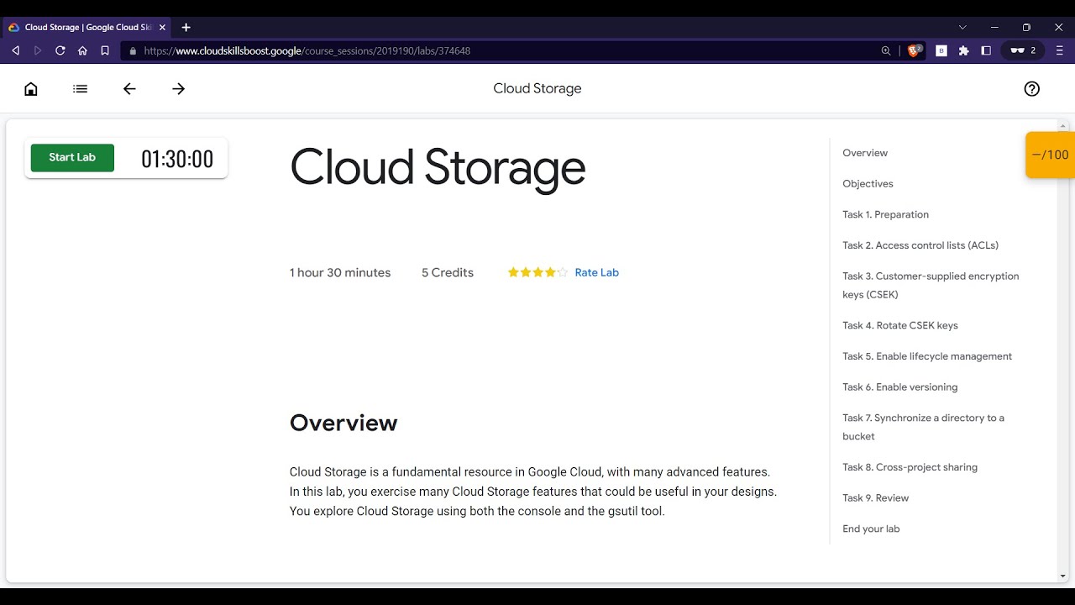The width and height of the screenshot is (1075, 605).
Task: Jump to Objectives section
Action: point(868,183)
